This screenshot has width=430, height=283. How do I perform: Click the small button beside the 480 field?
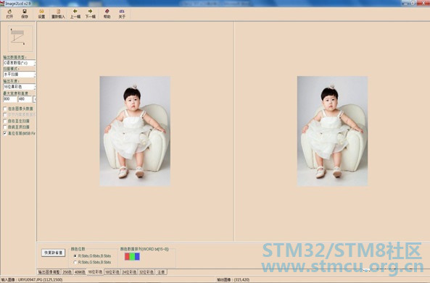(x=35, y=99)
